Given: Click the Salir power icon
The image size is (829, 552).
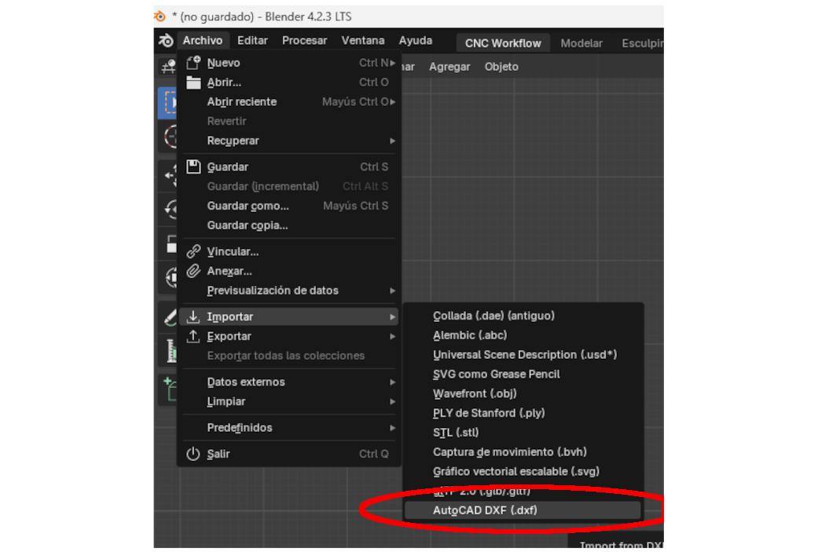Looking at the screenshot, I should (193, 454).
